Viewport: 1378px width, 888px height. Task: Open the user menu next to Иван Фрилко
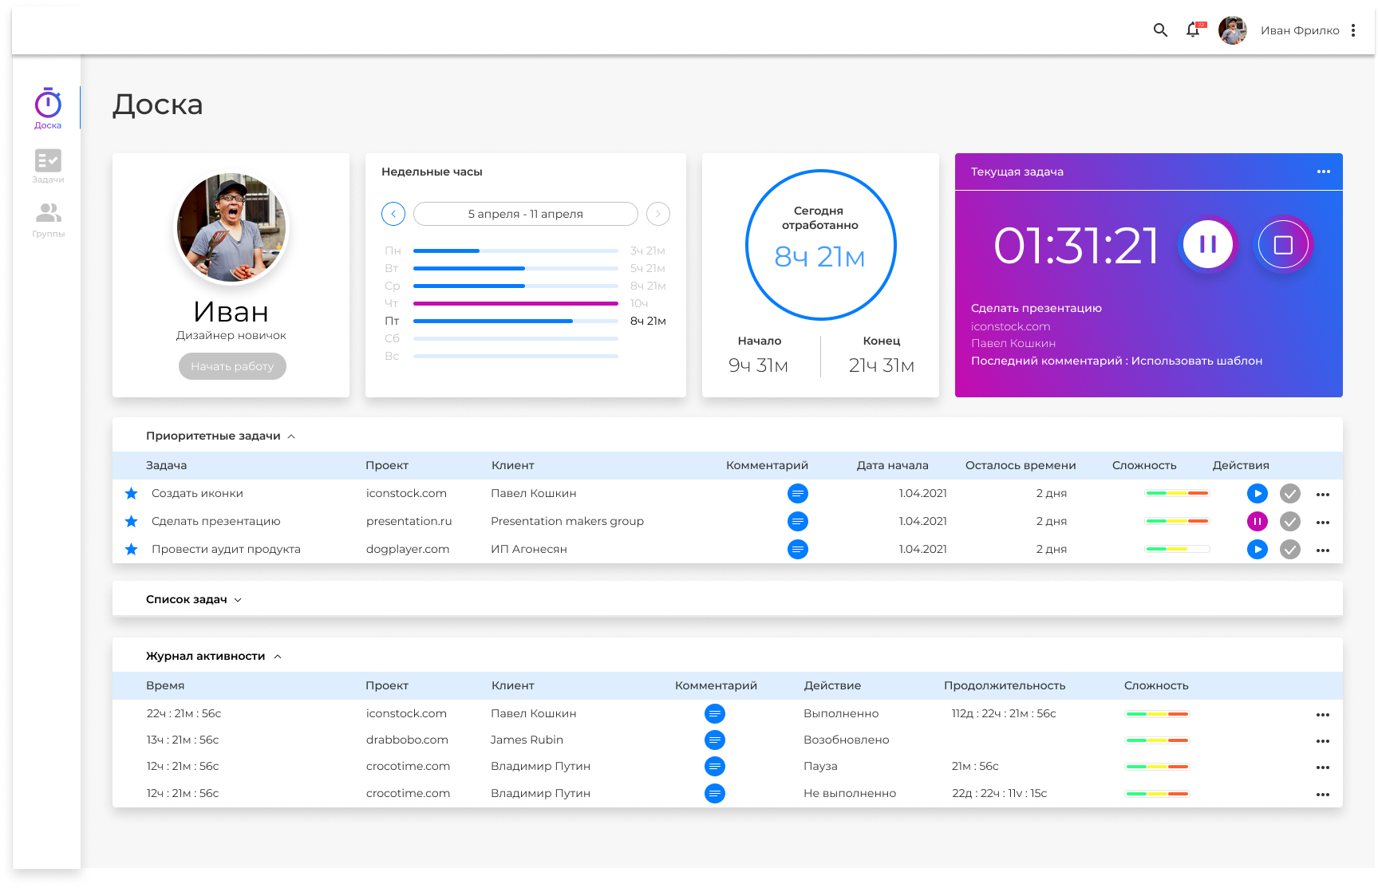pos(1352,30)
